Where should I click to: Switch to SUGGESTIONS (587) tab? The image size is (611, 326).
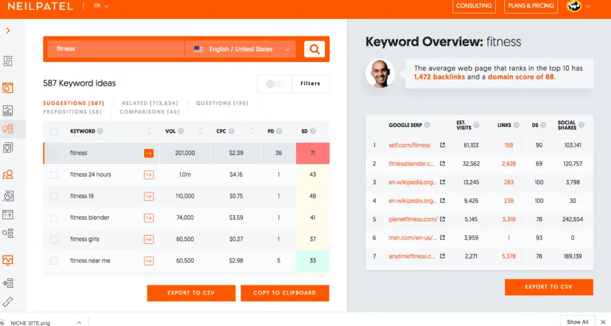[x=73, y=103]
